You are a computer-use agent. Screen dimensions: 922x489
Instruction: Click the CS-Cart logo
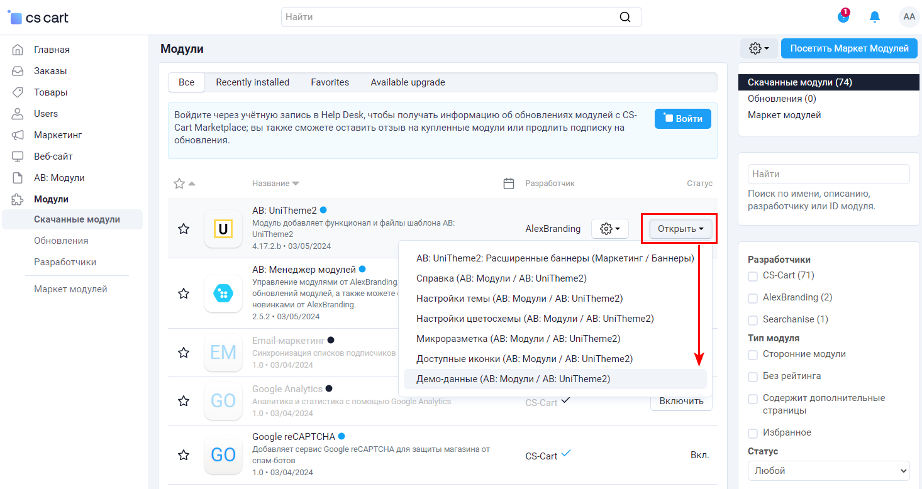click(x=39, y=18)
